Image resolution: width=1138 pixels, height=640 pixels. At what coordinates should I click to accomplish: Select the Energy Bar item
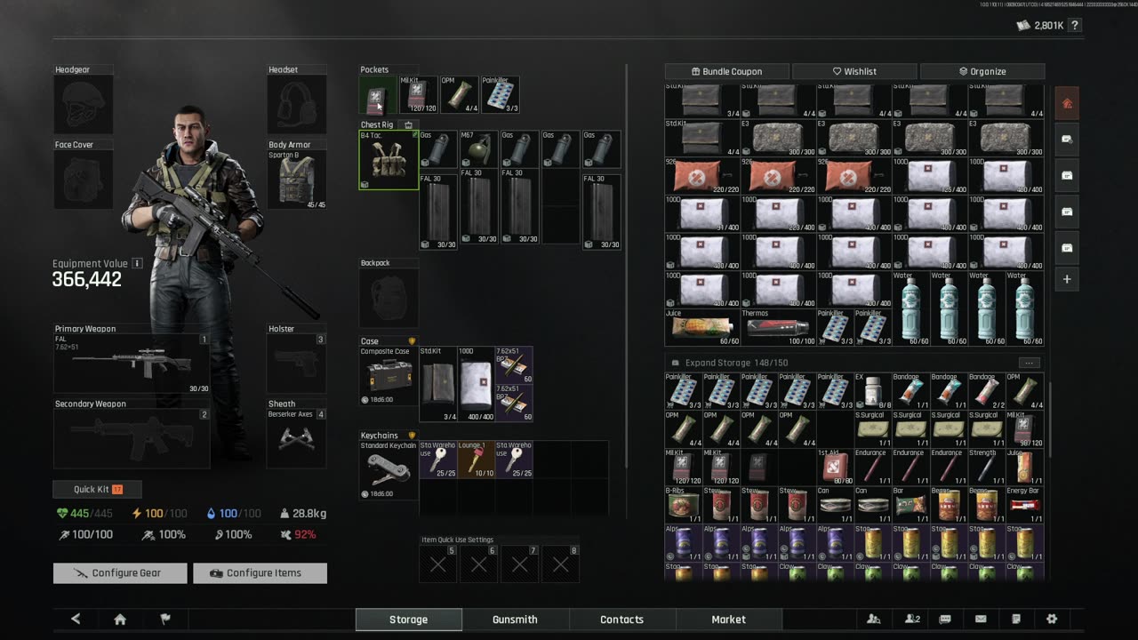1024,506
